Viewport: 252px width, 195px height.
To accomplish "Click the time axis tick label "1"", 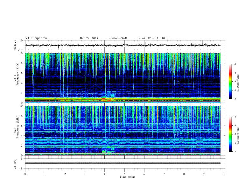I will [x=45, y=174].
